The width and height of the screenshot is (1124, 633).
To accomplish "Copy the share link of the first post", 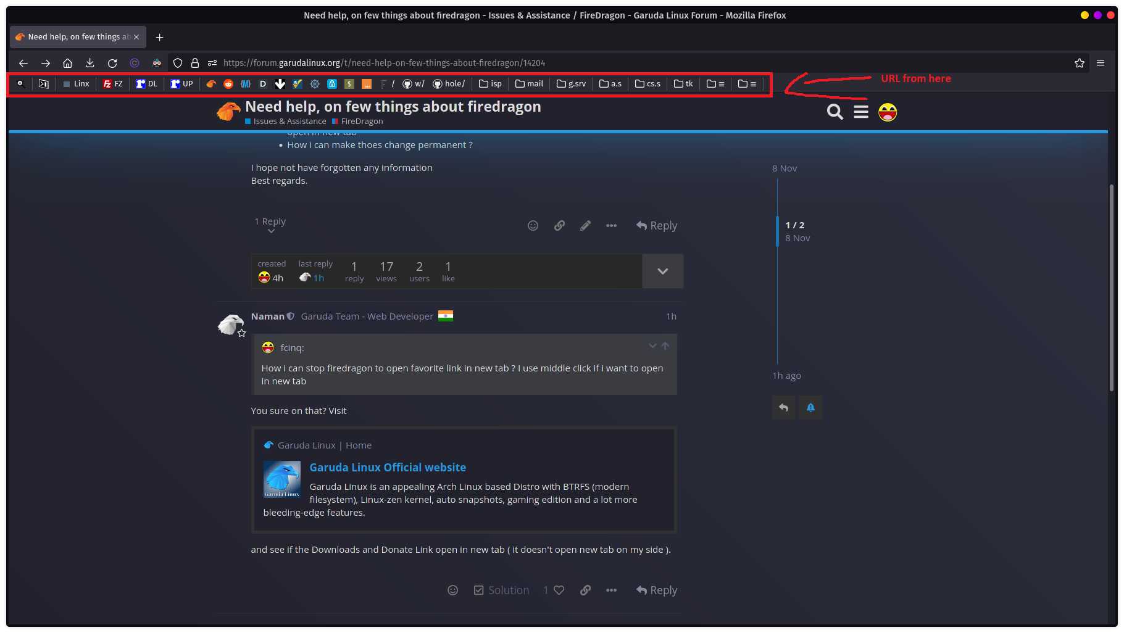I will 559,226.
